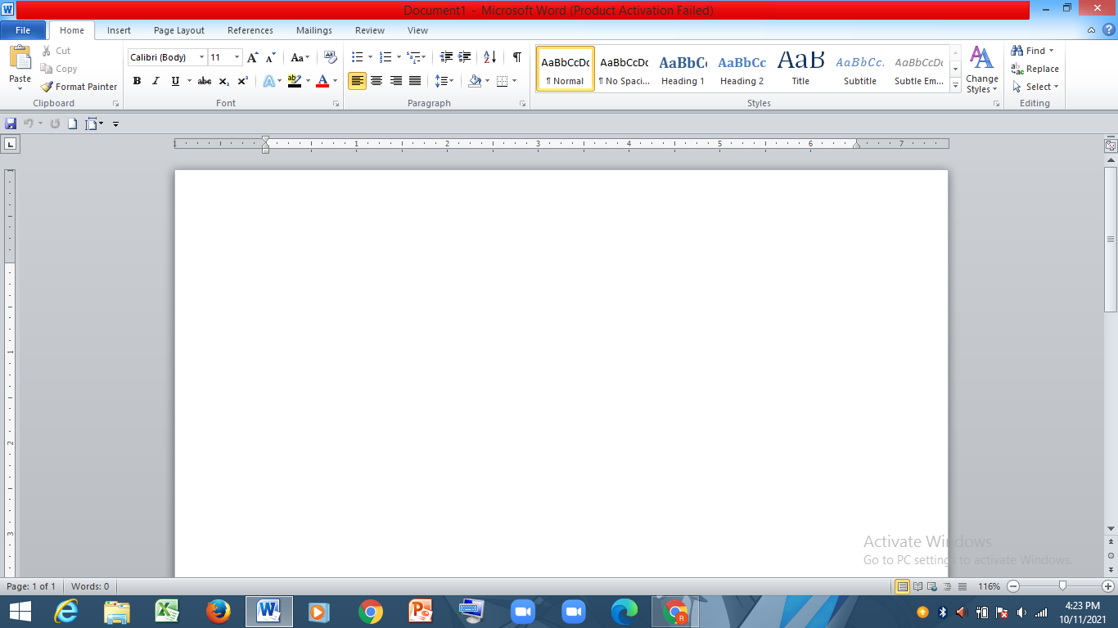Open Word Help question mark icon
Screen dimensions: 1118x628
(x=1107, y=30)
